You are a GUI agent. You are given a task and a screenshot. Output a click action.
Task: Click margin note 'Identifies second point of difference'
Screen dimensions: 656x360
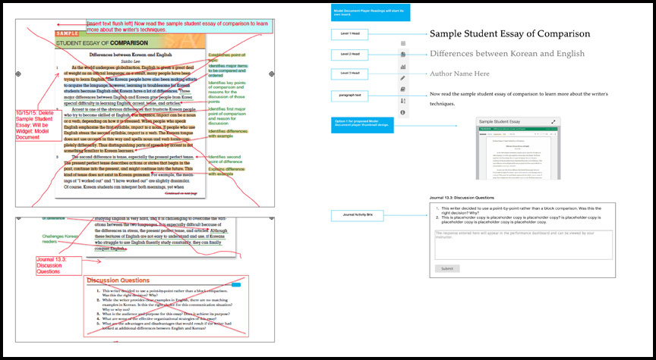click(x=225, y=159)
